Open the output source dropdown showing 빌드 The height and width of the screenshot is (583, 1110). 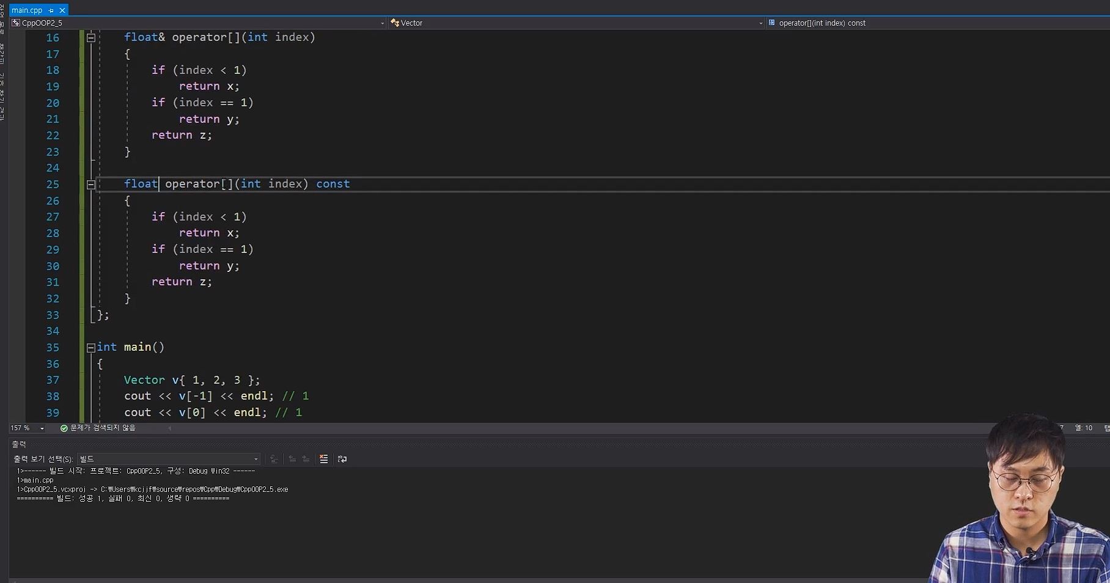coord(169,459)
